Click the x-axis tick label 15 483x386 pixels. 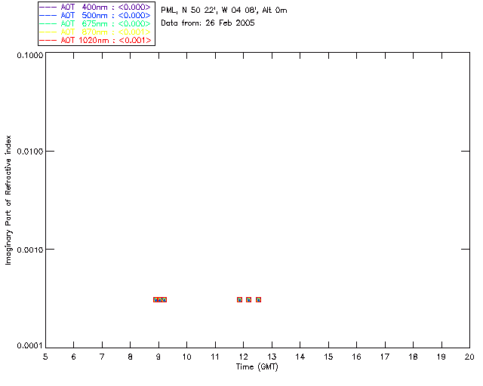pyautogui.click(x=328, y=357)
